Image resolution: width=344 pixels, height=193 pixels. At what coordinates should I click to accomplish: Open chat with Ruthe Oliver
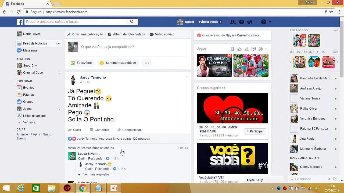click(x=313, y=109)
